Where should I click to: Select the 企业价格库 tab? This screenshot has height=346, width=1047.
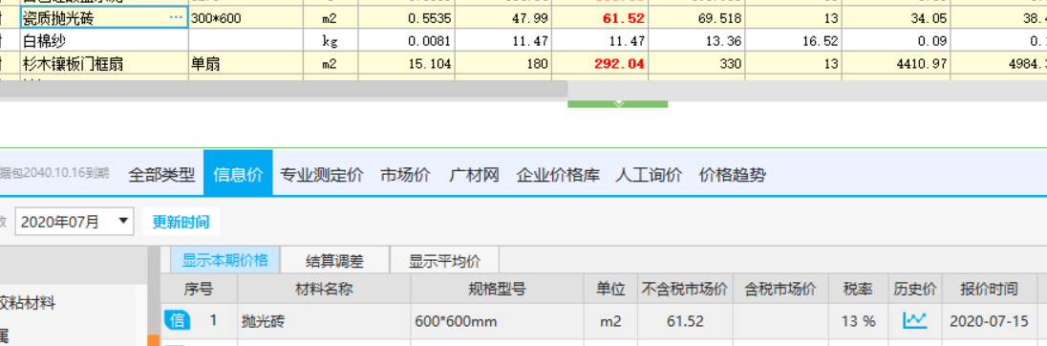click(558, 175)
